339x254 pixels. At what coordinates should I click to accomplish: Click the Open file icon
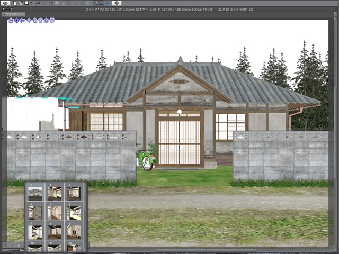click(21, 3)
